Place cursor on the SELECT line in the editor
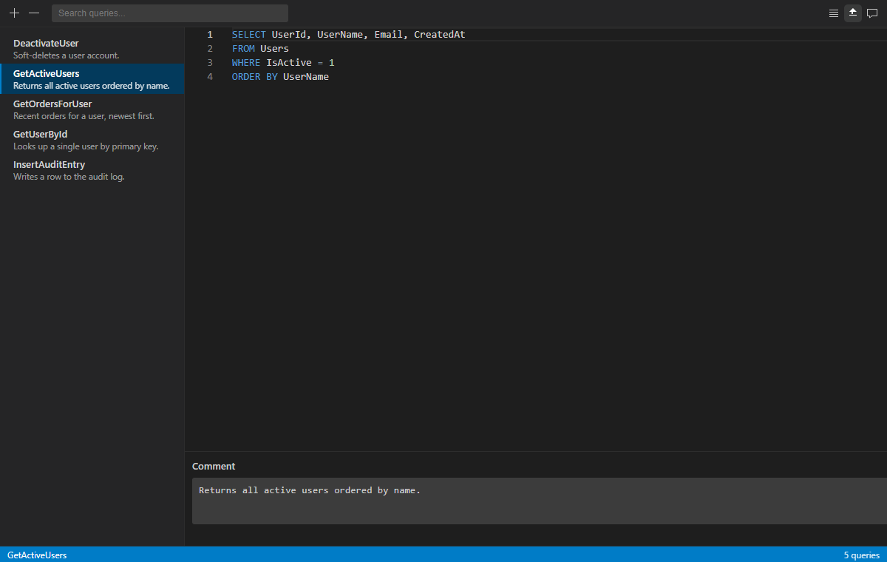This screenshot has width=887, height=562. (348, 35)
